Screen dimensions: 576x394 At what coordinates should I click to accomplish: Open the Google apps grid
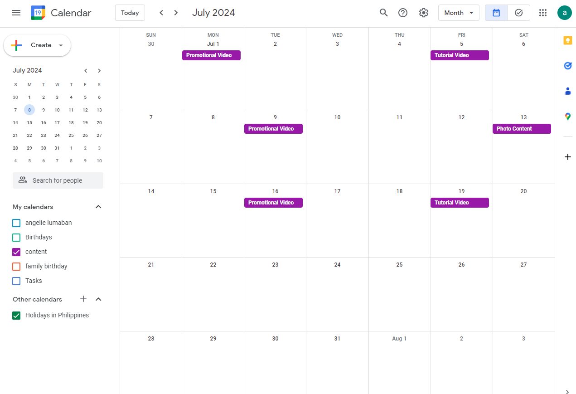pyautogui.click(x=543, y=13)
